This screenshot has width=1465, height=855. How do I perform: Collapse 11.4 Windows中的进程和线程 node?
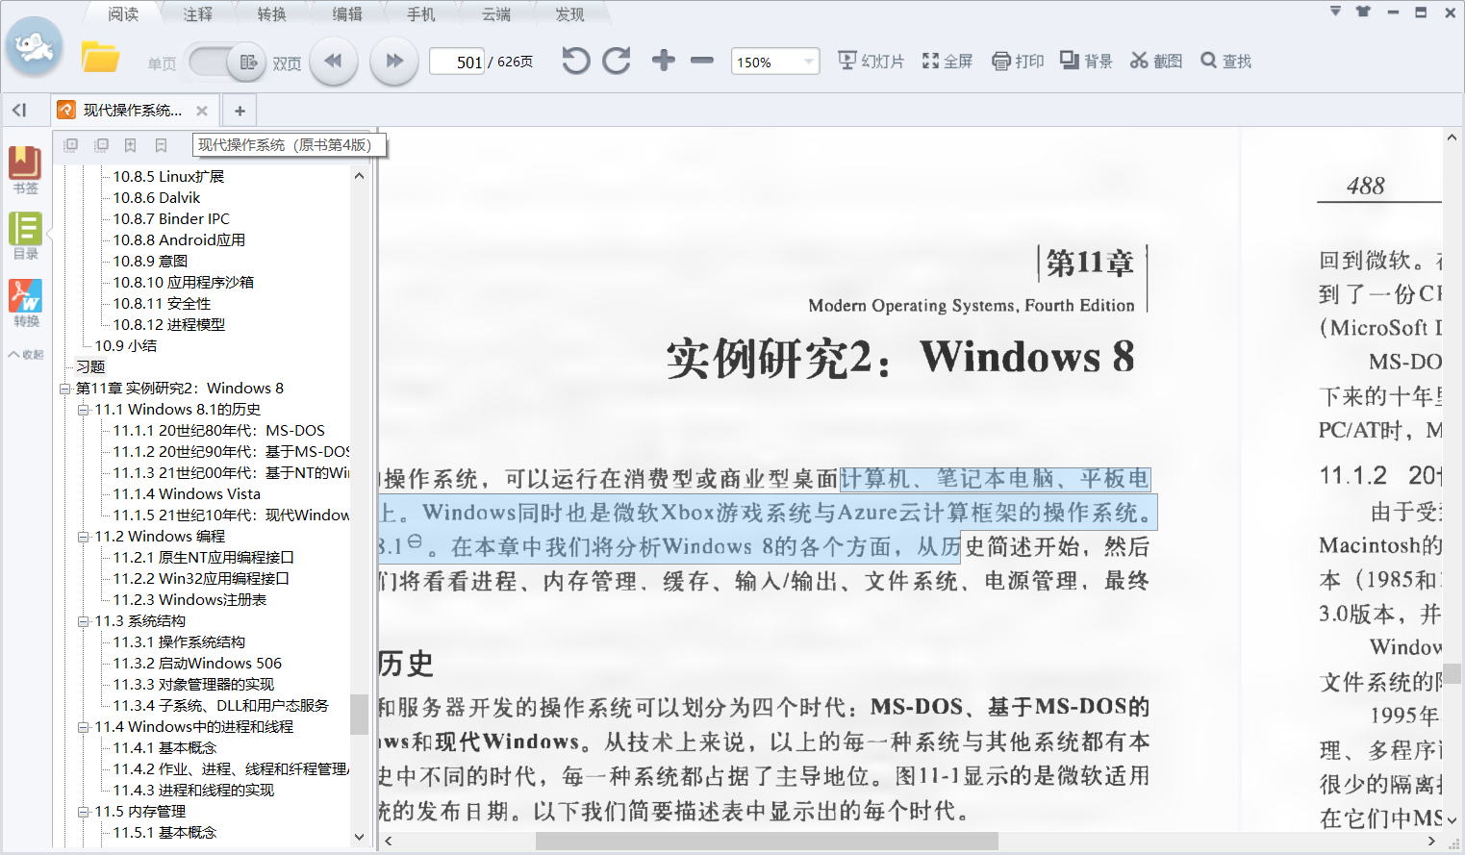pos(84,727)
